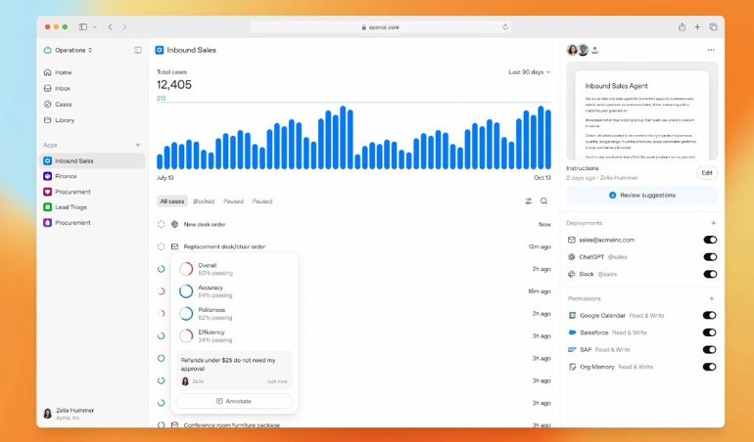Open the Operations workspace switcher
The image size is (754, 442).
69,50
